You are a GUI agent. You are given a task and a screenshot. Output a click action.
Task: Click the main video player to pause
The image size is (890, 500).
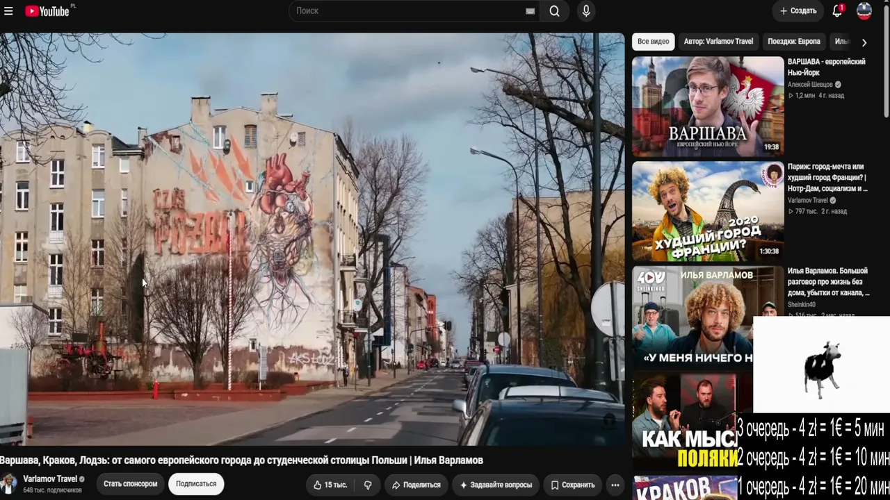pyautogui.click(x=312, y=239)
